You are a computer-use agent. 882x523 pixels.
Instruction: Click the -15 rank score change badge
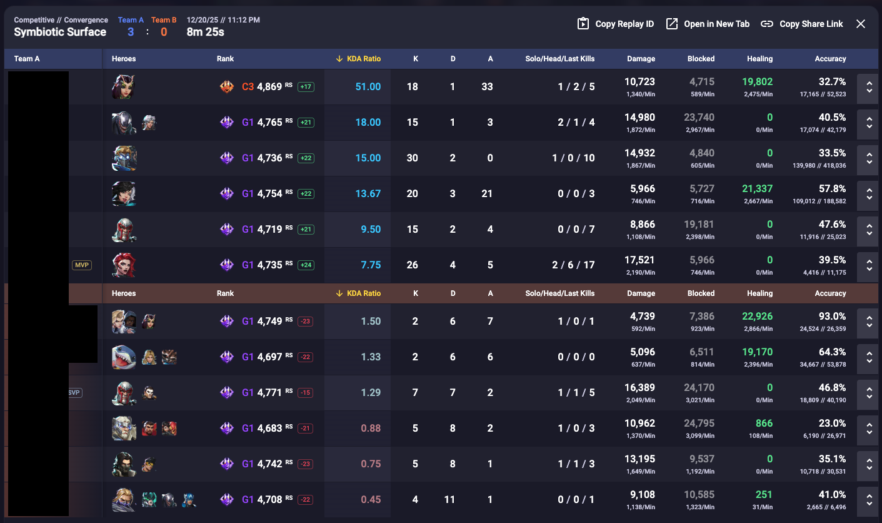[306, 393]
